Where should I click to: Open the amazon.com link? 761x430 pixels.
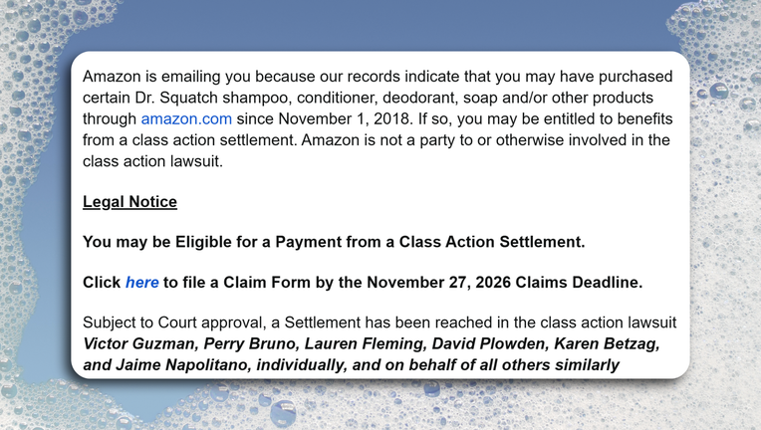[186, 118]
